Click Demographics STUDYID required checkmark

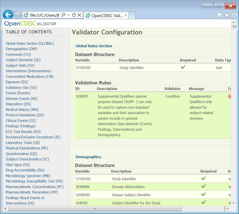pos(204,178)
